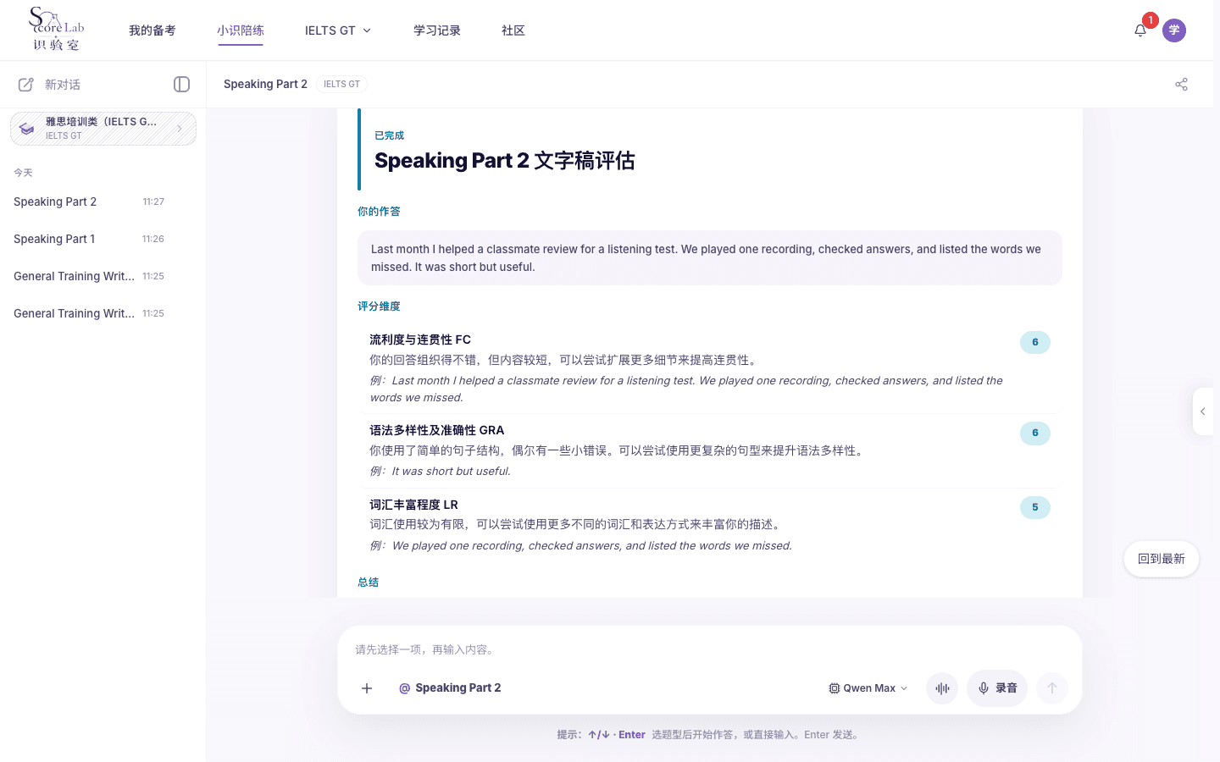
Task: Click the 流利度与连贯性 FC heading
Action: pos(420,340)
